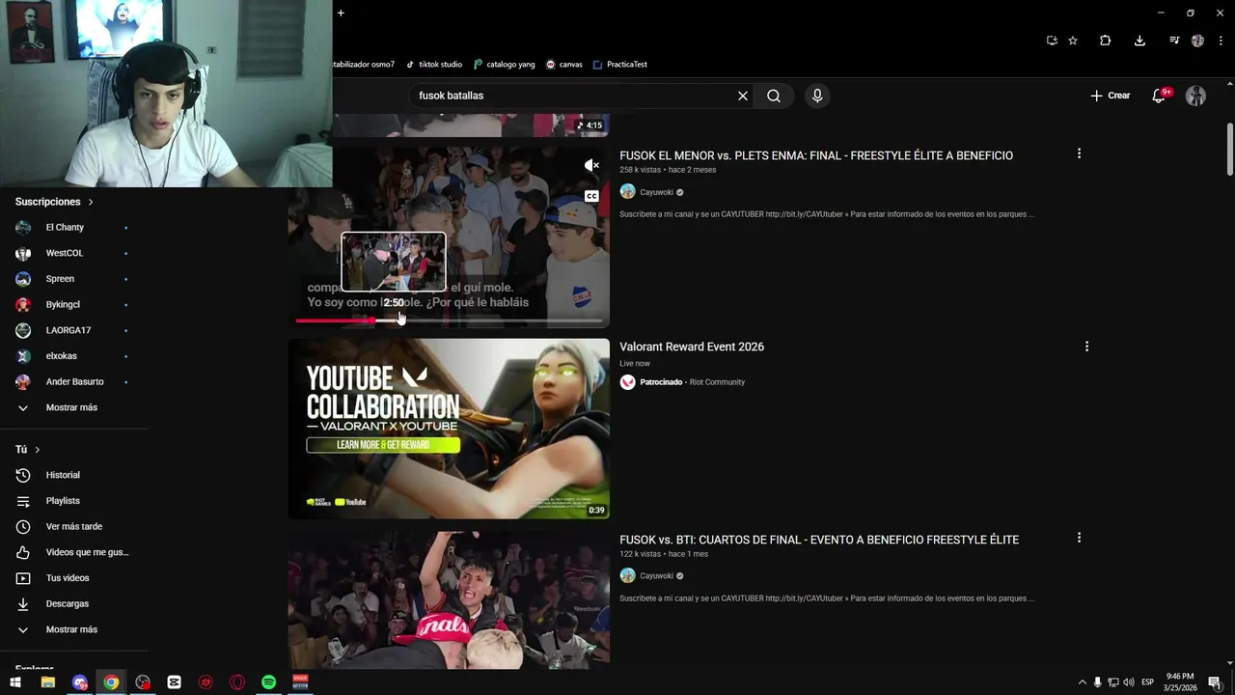Open the Windows action center notifications

[1215, 682]
